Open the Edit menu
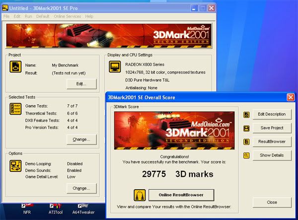The width and height of the screenshot is (298, 220). tap(17, 16)
